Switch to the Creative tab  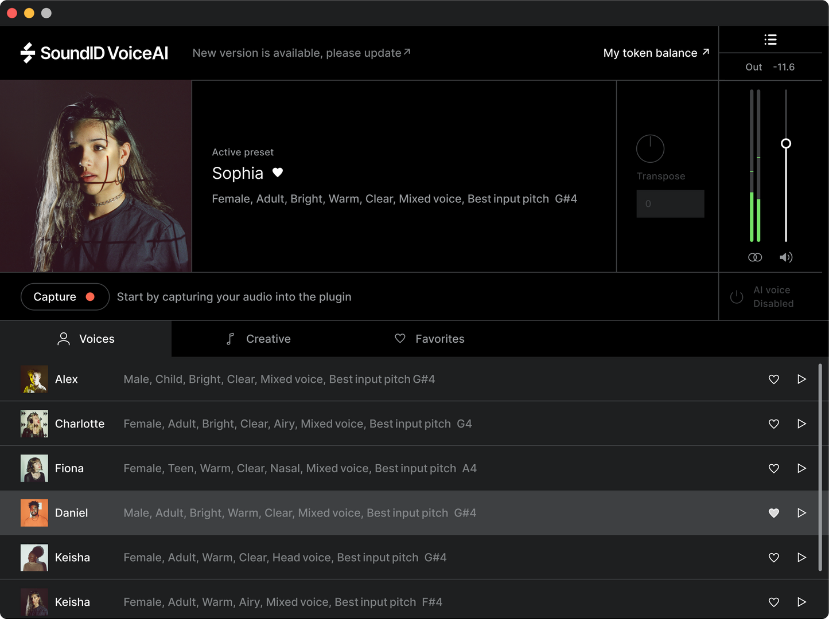(258, 339)
